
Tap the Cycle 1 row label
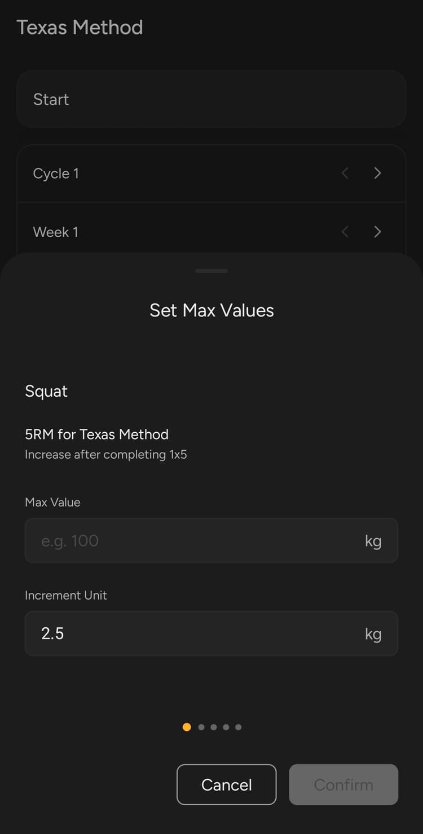(x=56, y=174)
